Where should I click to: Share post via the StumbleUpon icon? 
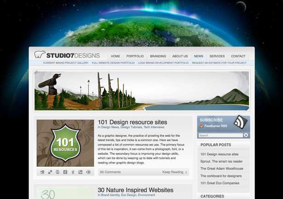click(x=58, y=172)
